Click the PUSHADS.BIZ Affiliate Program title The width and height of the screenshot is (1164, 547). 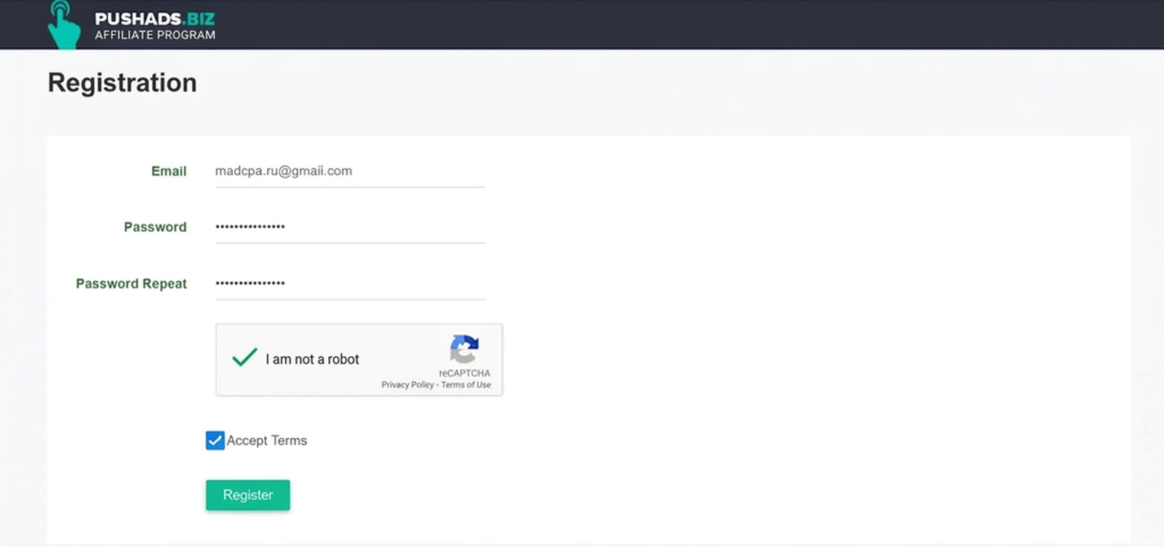tap(155, 25)
